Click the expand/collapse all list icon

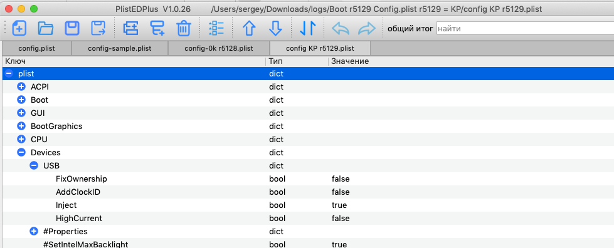[x=216, y=29]
